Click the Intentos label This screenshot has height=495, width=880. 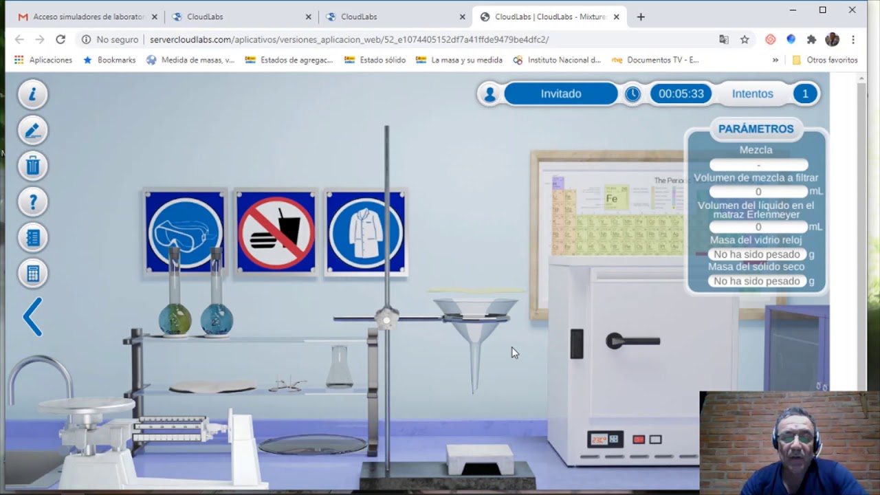pos(752,94)
